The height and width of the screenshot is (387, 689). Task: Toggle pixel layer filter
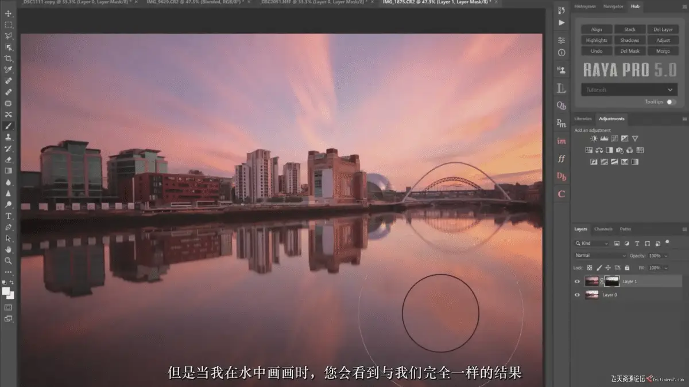(617, 244)
